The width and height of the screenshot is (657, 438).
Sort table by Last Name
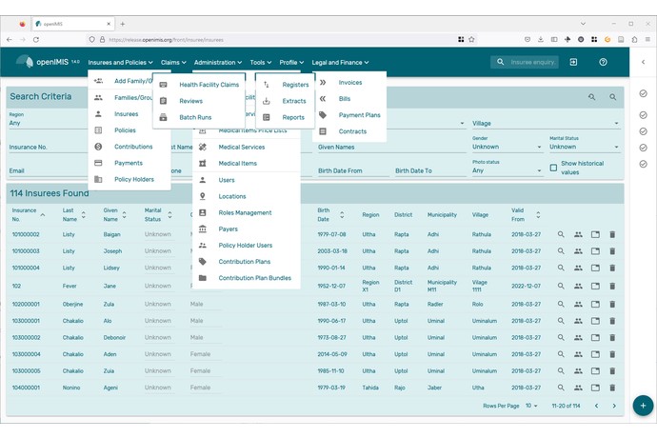coord(73,214)
